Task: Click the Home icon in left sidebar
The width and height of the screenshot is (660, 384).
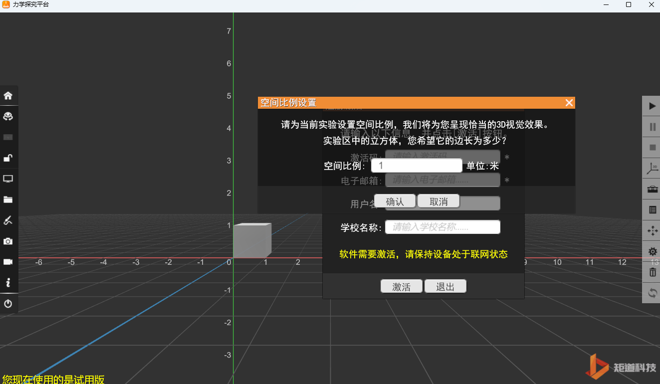Action: pyautogui.click(x=8, y=96)
